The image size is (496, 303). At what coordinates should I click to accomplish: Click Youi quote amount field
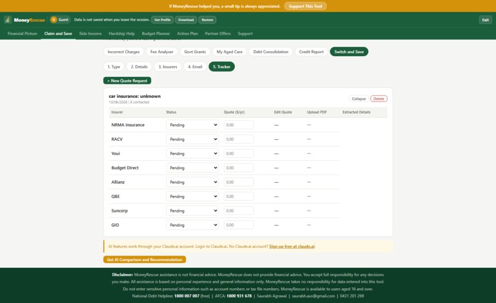[239, 153]
